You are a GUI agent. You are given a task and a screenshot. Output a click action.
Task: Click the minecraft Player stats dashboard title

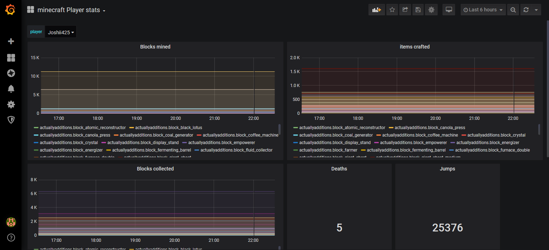(69, 10)
